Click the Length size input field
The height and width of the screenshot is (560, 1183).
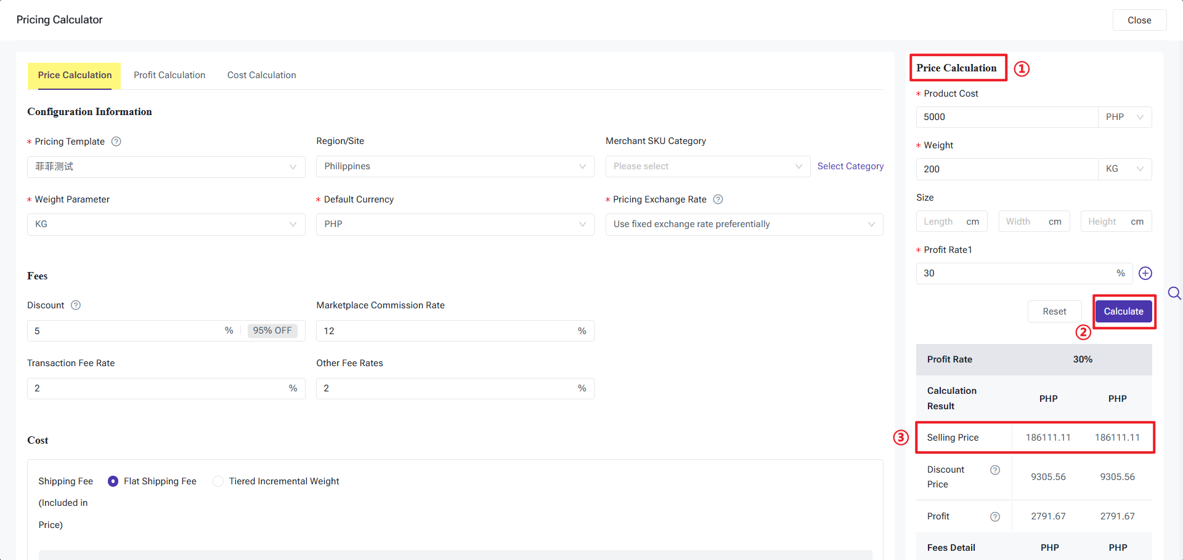point(952,222)
